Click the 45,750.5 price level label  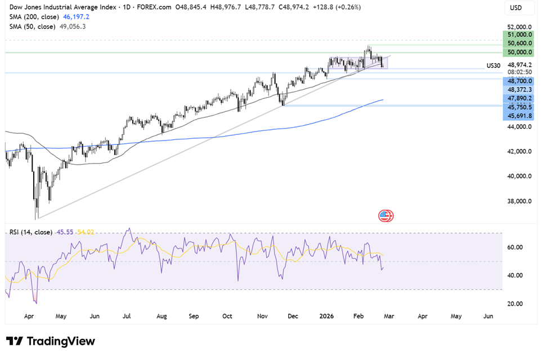518,107
